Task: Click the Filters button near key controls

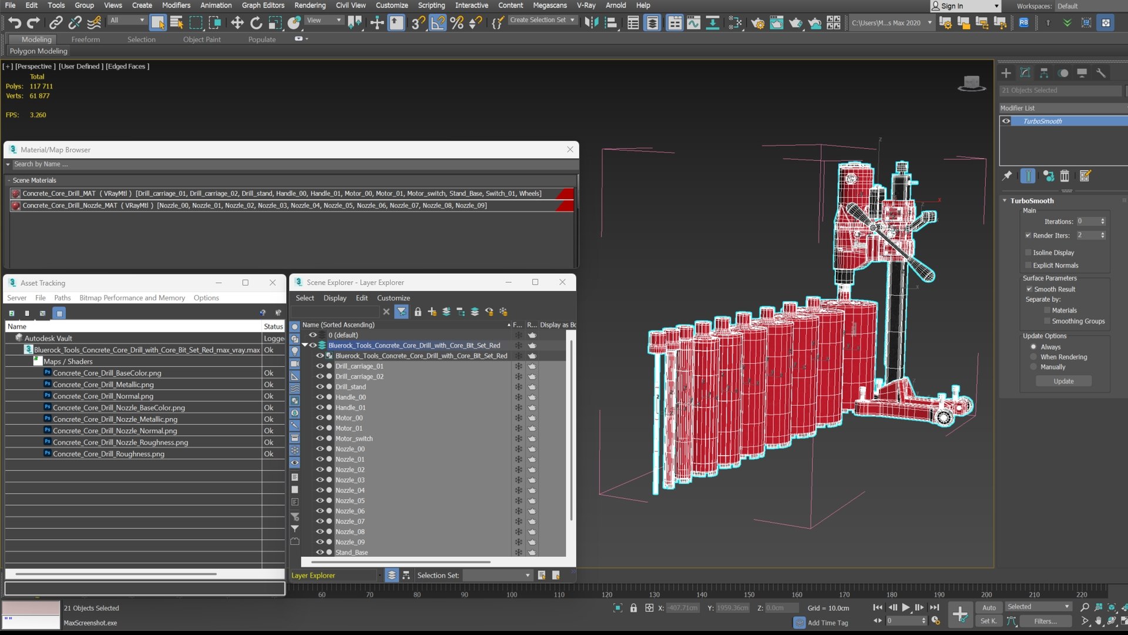Action: tap(1046, 621)
